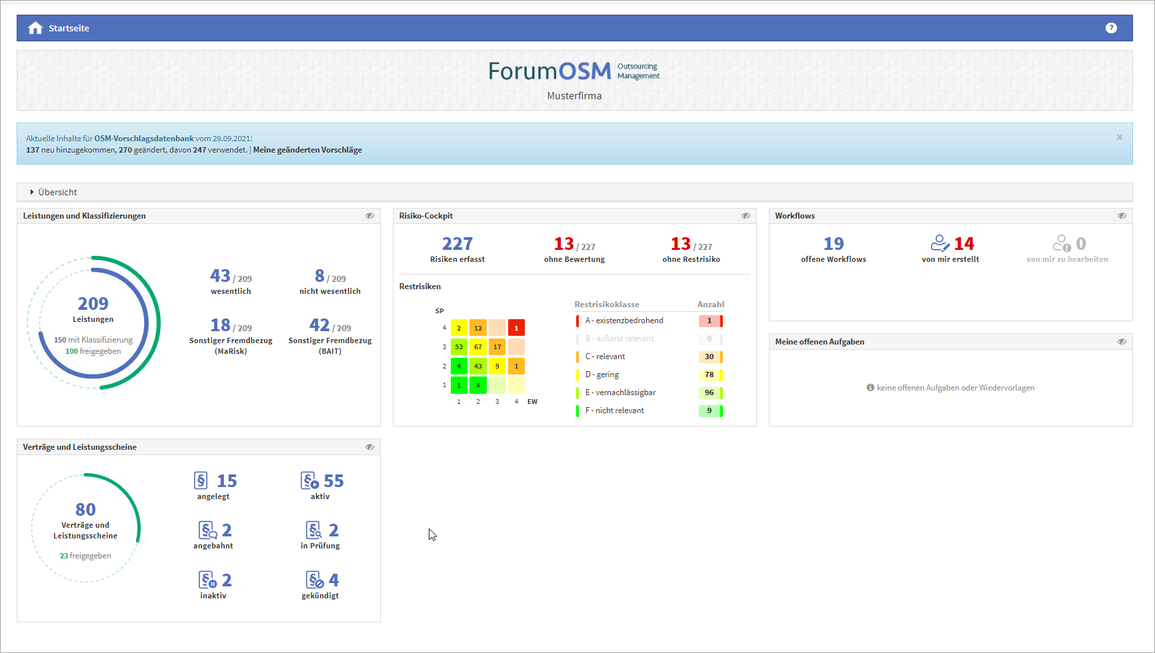Hide the Meine offenen Aufgaben panel

[x=1122, y=342]
